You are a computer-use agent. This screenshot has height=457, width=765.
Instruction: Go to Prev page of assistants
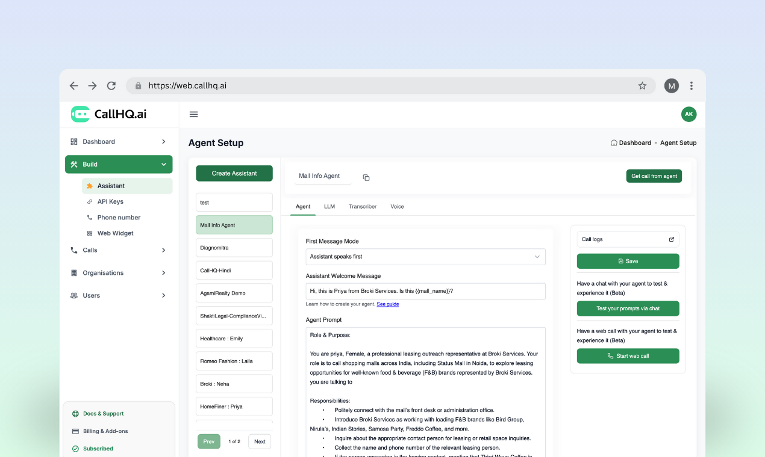tap(208, 441)
